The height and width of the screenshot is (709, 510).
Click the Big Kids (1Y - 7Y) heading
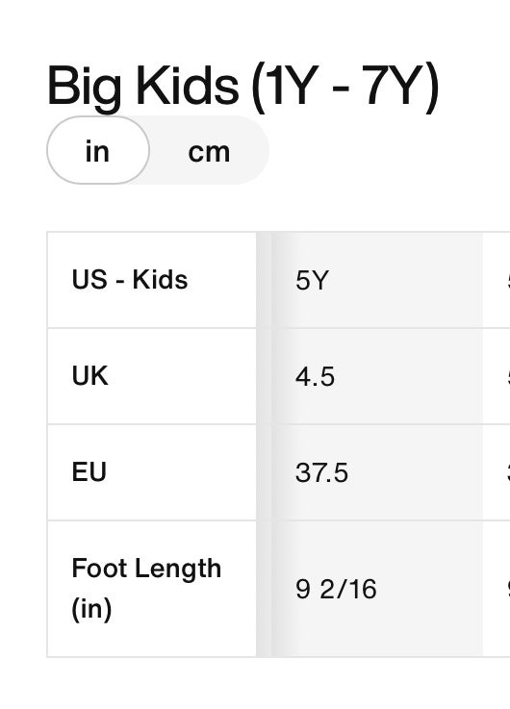pyautogui.click(x=242, y=86)
